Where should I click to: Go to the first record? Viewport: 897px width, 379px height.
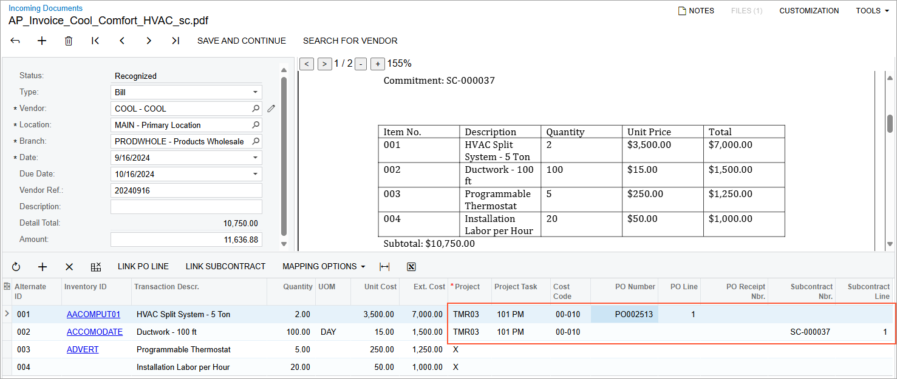95,41
